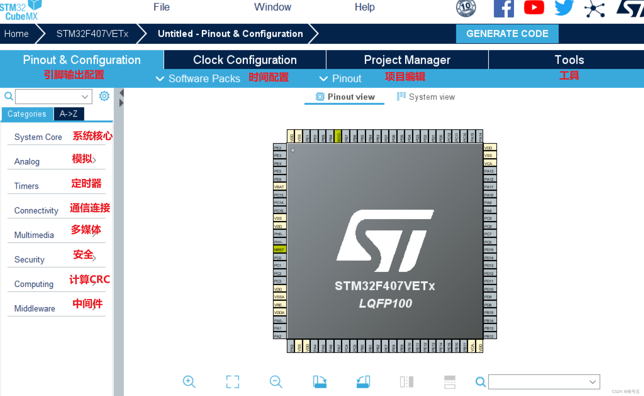Click the GENERATE CODE button
644x396 pixels.
click(x=507, y=34)
